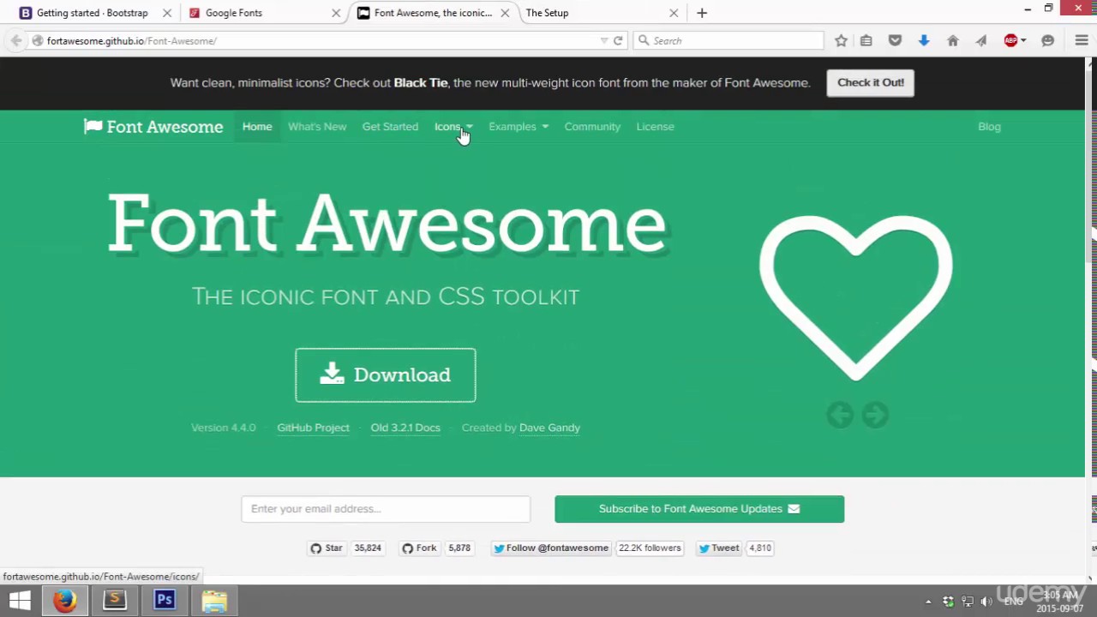The image size is (1097, 617).
Task: Show previous carousel icon with left arrow
Action: pos(840,415)
